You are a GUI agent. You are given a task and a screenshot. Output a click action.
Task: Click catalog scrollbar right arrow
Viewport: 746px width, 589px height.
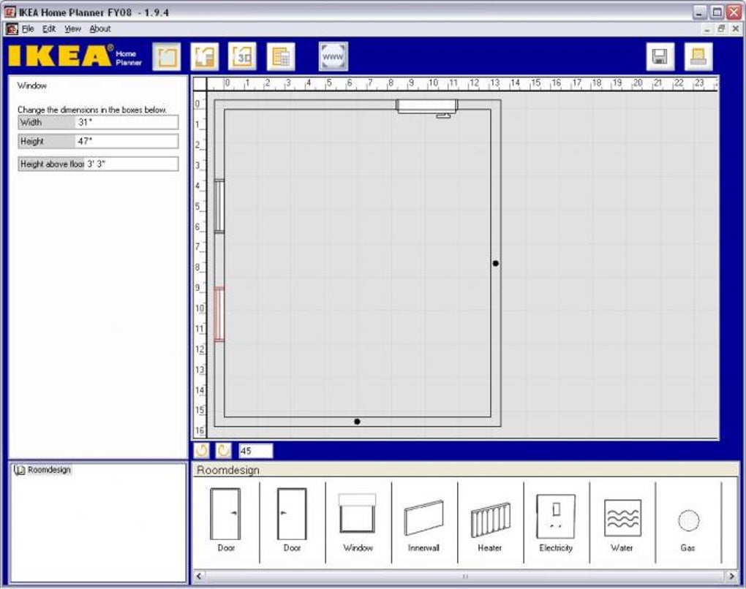pyautogui.click(x=731, y=576)
